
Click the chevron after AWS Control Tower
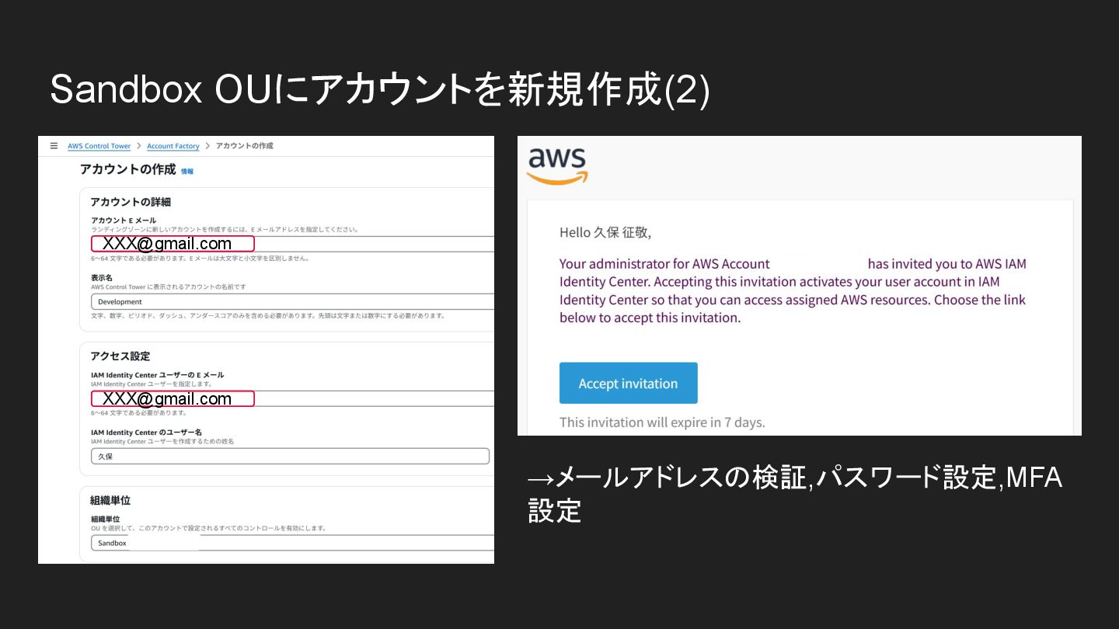(138, 146)
